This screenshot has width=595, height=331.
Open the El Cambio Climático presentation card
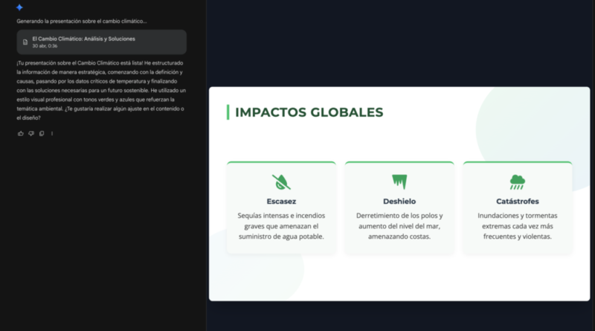(x=101, y=42)
